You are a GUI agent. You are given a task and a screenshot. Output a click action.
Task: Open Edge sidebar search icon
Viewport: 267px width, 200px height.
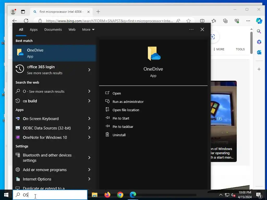(x=259, y=31)
